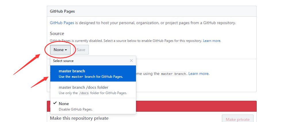Click the Source section heading
The image size is (288, 122).
pos(57,34)
